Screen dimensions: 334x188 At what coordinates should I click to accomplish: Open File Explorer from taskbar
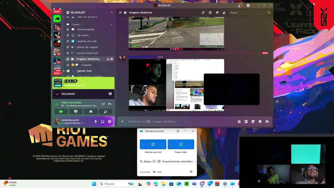pos(164,184)
